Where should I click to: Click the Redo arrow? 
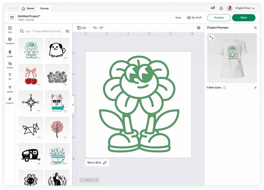tap(101, 28)
